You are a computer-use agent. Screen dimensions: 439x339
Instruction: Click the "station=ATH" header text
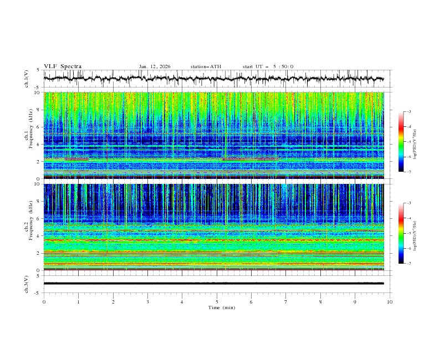pyautogui.click(x=206, y=66)
